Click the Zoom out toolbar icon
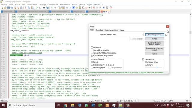 pyautogui.click(x=55, y=7)
